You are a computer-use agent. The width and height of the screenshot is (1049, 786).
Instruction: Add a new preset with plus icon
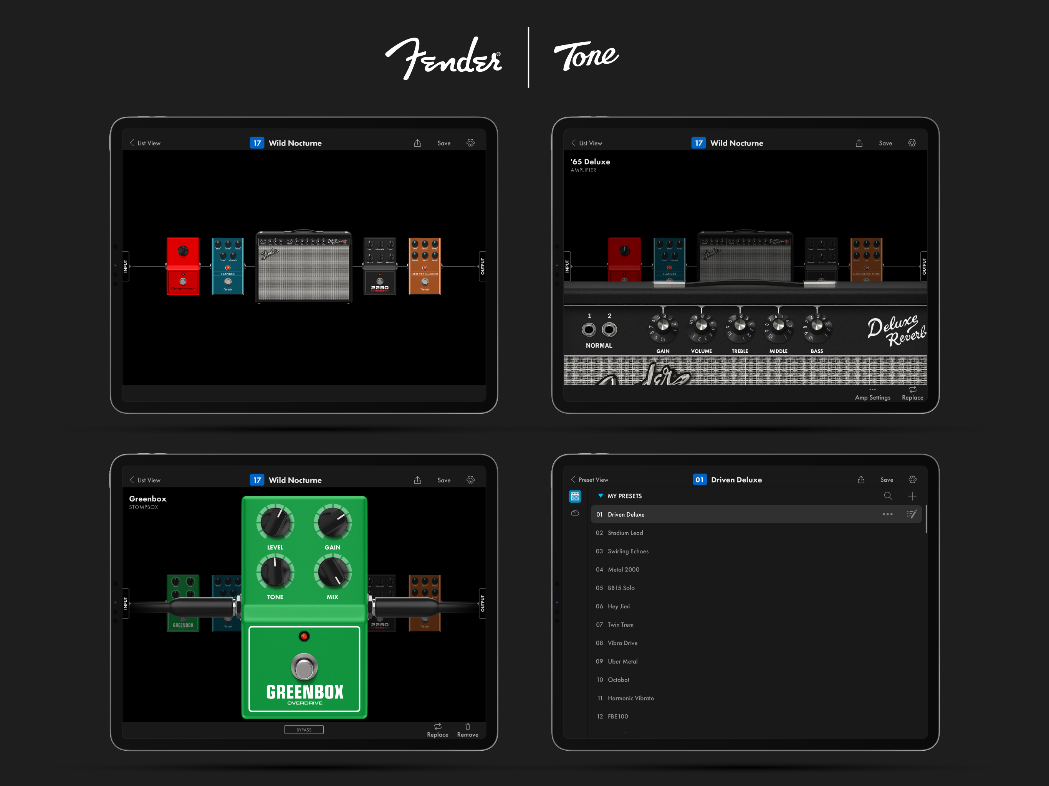pyautogui.click(x=912, y=496)
